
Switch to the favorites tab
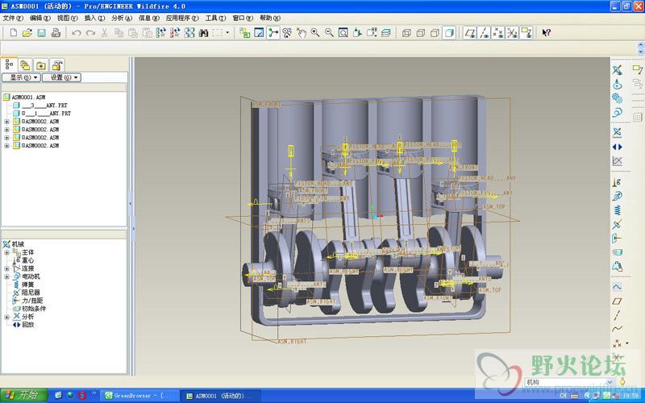point(41,65)
